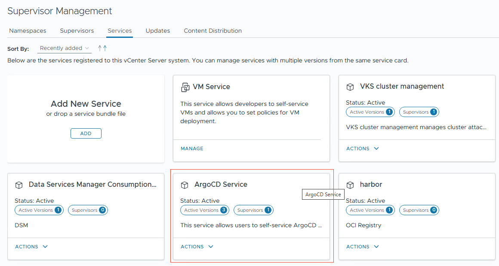Open the Recently added sort dropdown
This screenshot has height=266, width=499.
coord(65,48)
